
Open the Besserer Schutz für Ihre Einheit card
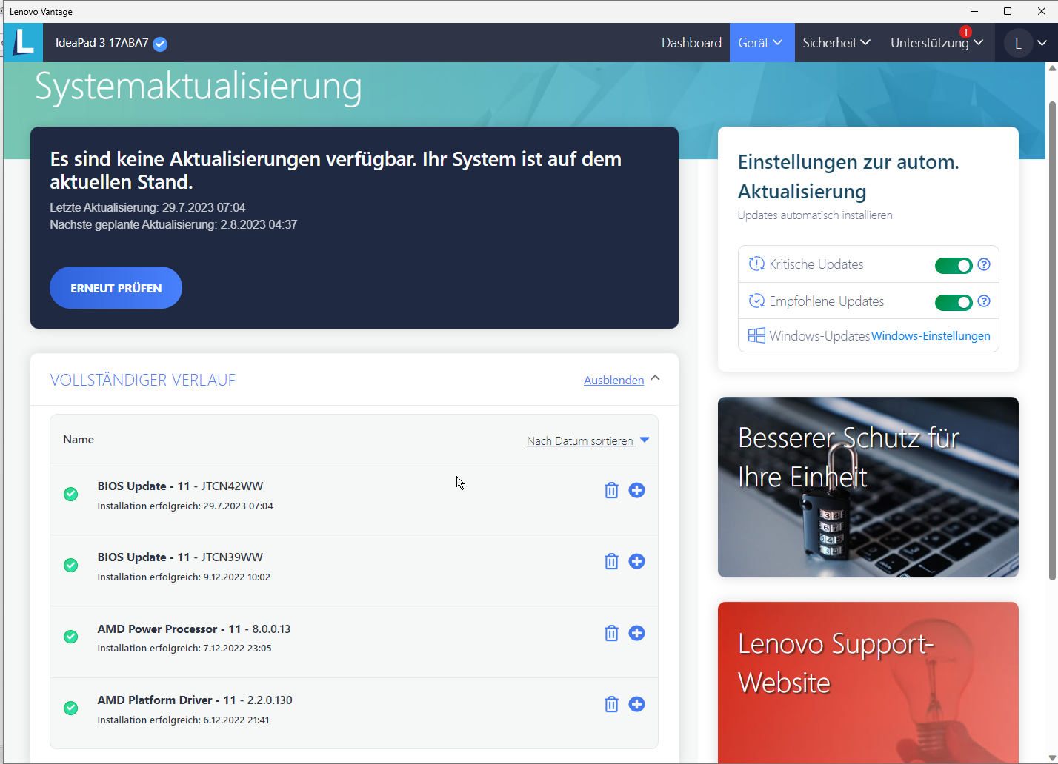(868, 487)
